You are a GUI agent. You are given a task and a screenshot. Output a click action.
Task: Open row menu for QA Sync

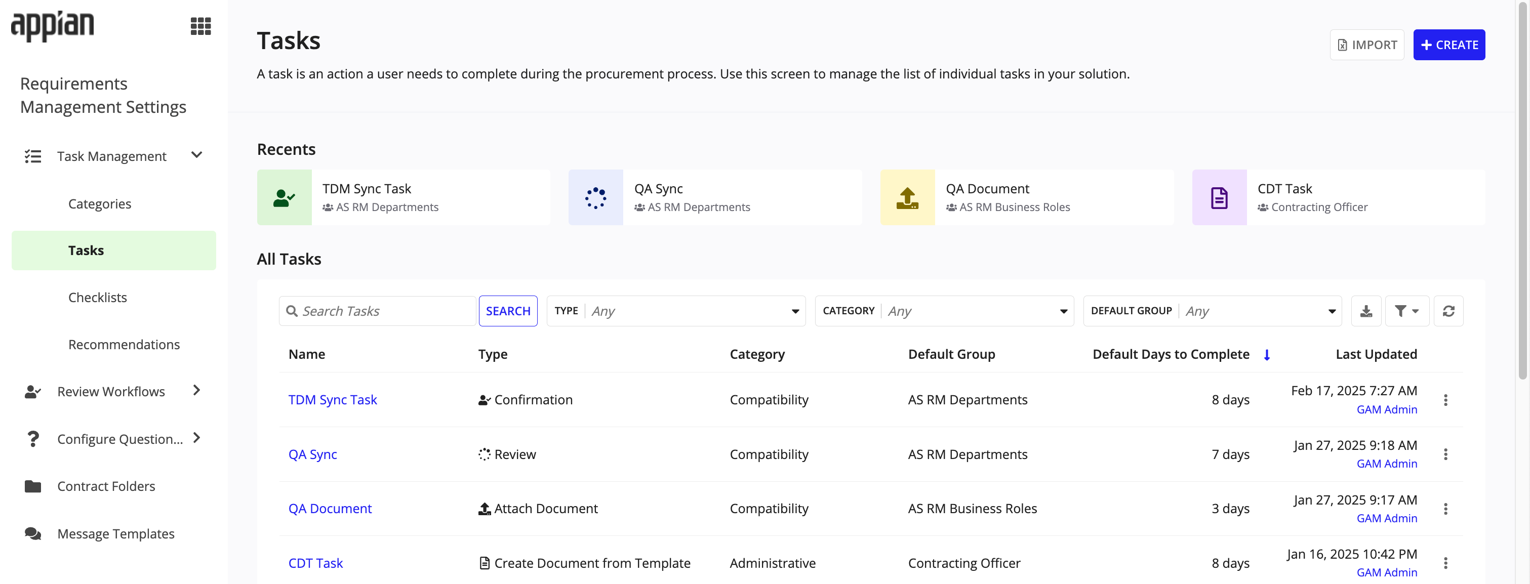1445,454
